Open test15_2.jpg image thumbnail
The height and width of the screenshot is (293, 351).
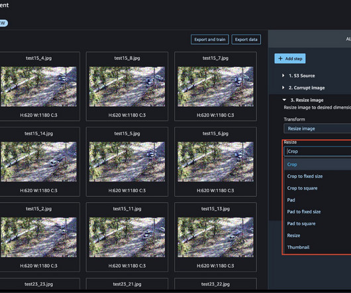pyautogui.click(x=38, y=237)
